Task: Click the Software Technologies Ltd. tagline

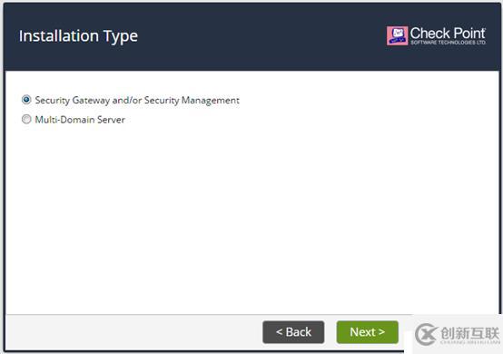Action: pyautogui.click(x=449, y=43)
